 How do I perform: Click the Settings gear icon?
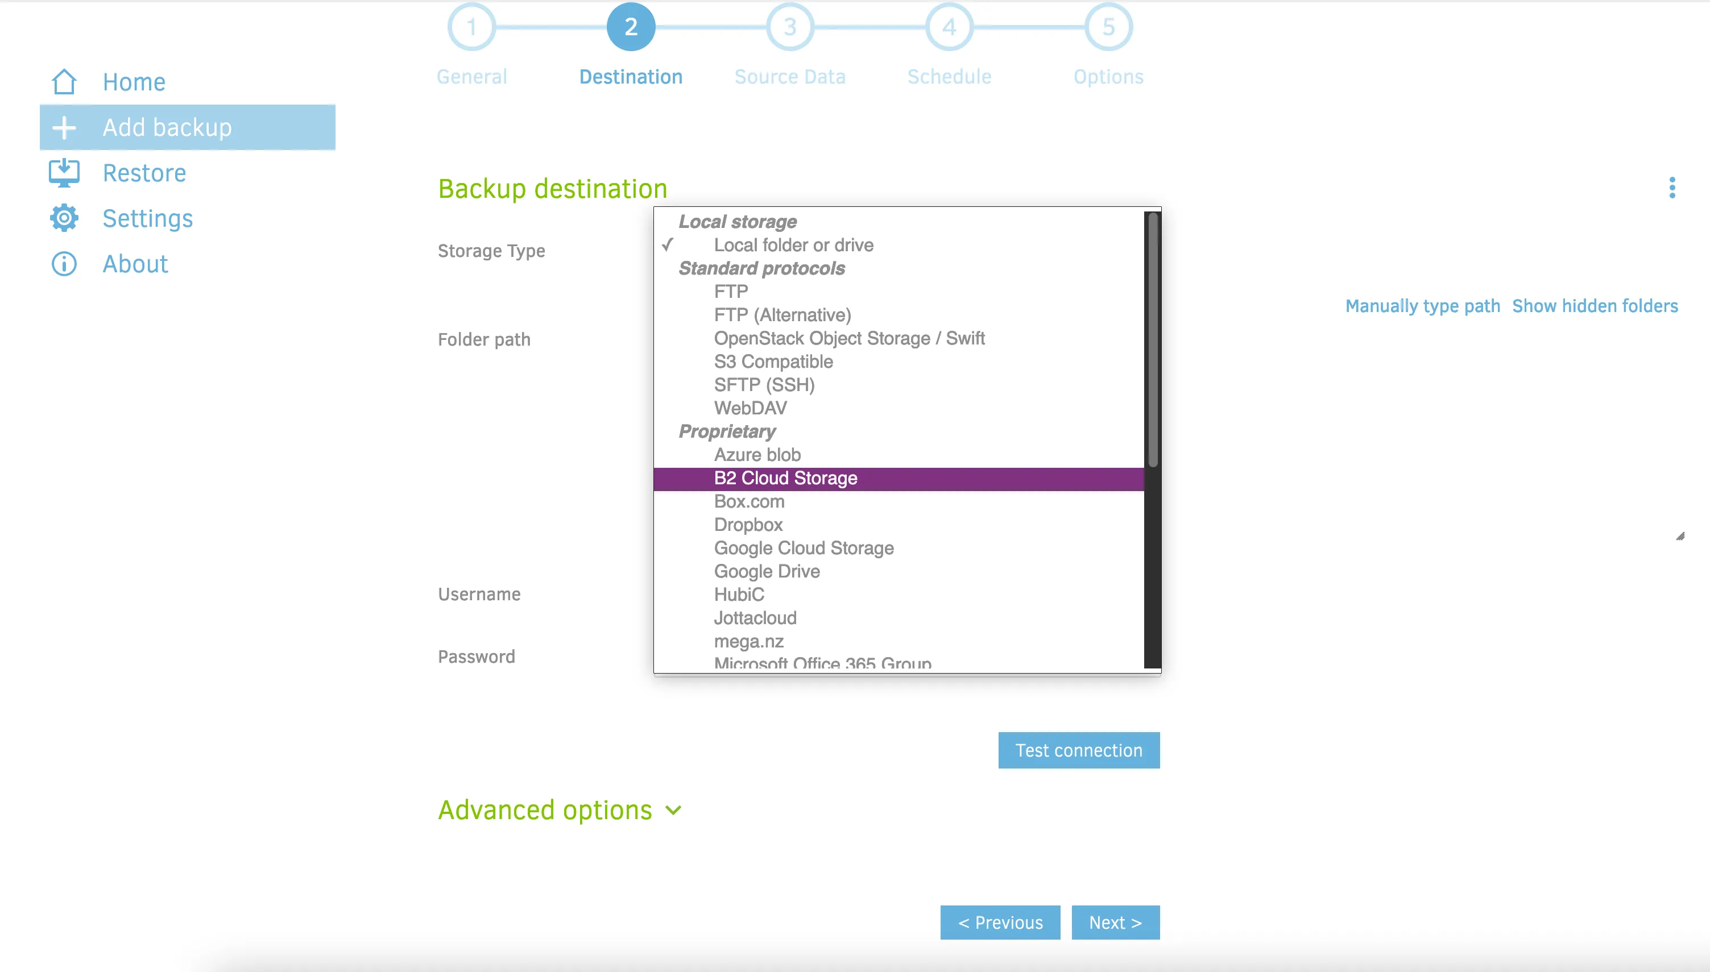[x=64, y=218]
